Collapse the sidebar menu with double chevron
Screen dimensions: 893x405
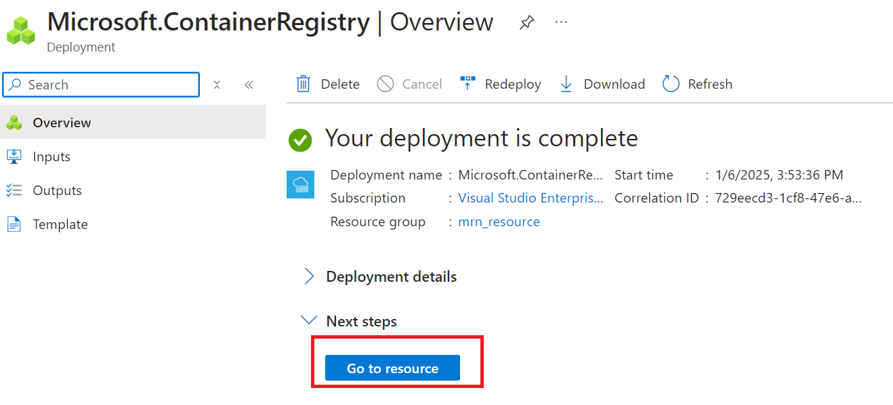(249, 85)
